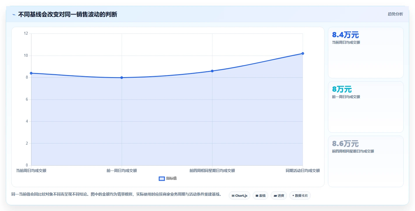Select the 表格 tag chip

click(260, 196)
